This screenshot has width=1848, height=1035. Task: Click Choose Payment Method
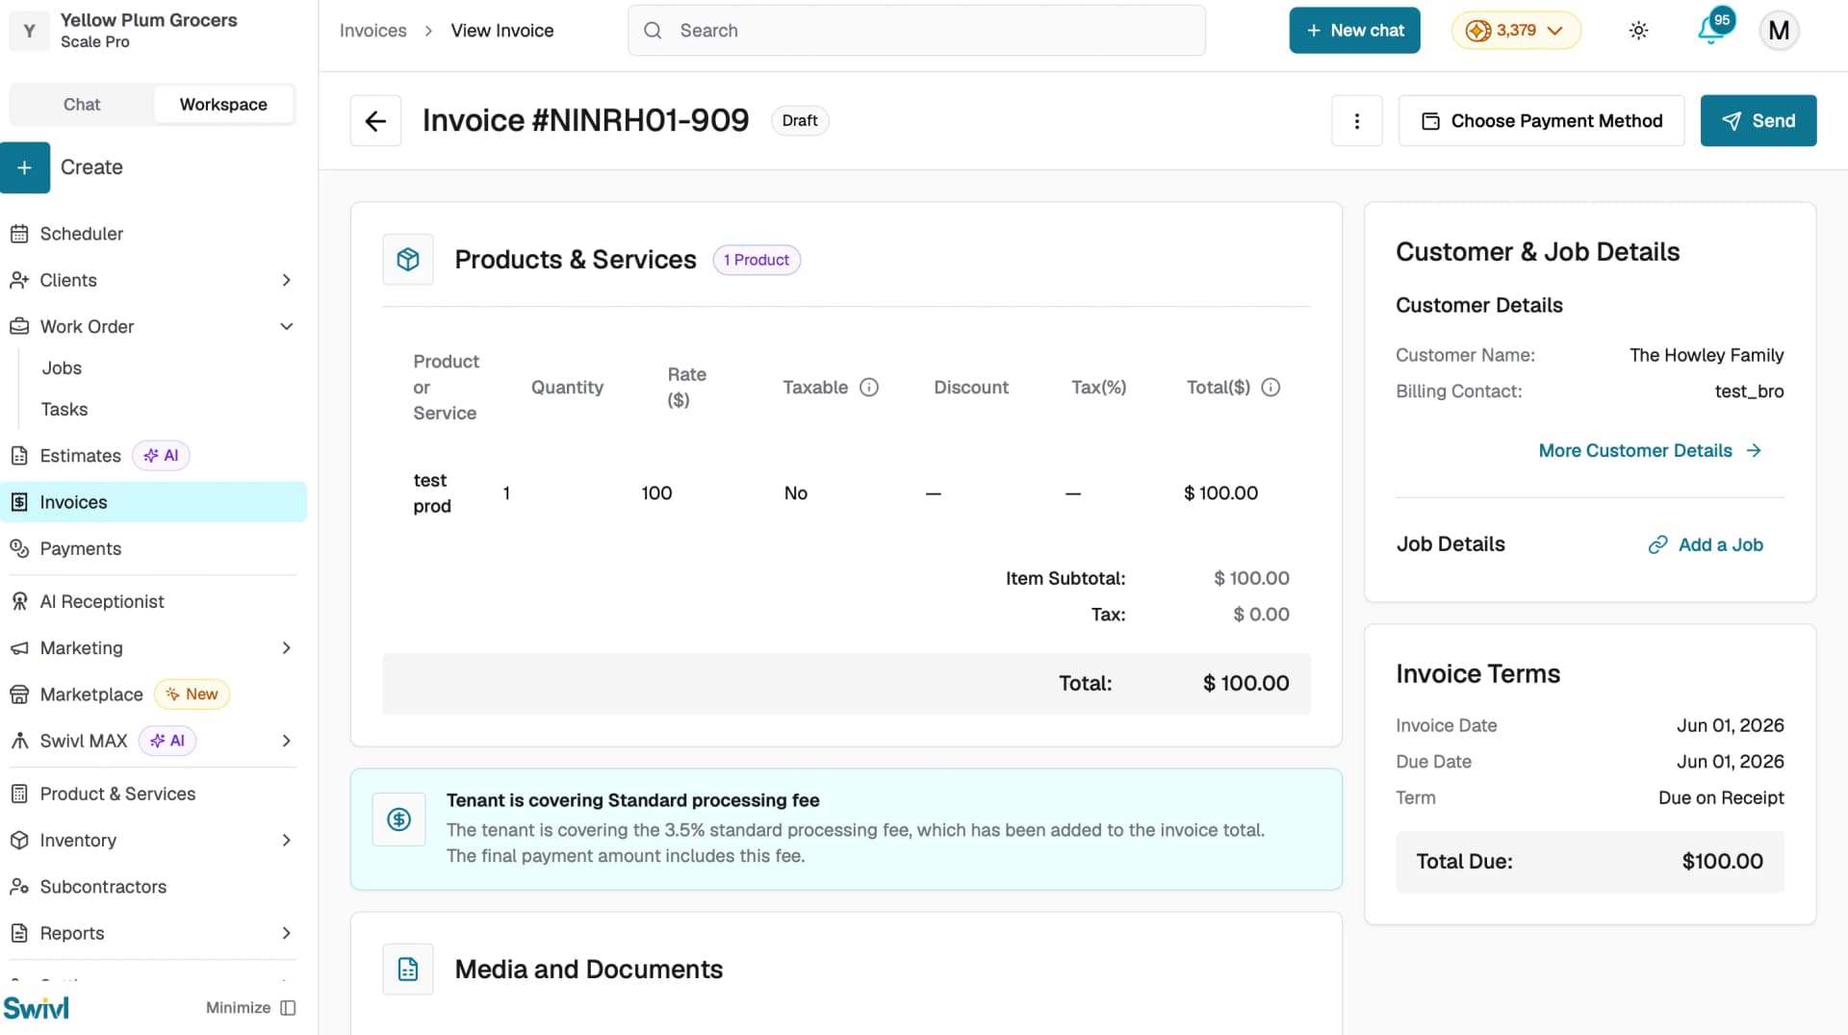(x=1541, y=120)
